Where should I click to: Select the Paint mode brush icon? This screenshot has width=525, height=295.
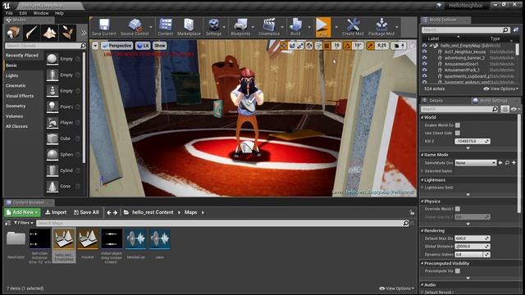click(x=31, y=33)
